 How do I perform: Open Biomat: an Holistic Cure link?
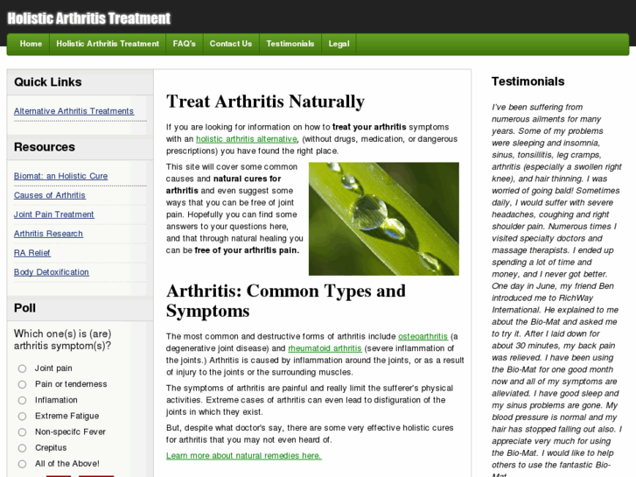point(61,176)
